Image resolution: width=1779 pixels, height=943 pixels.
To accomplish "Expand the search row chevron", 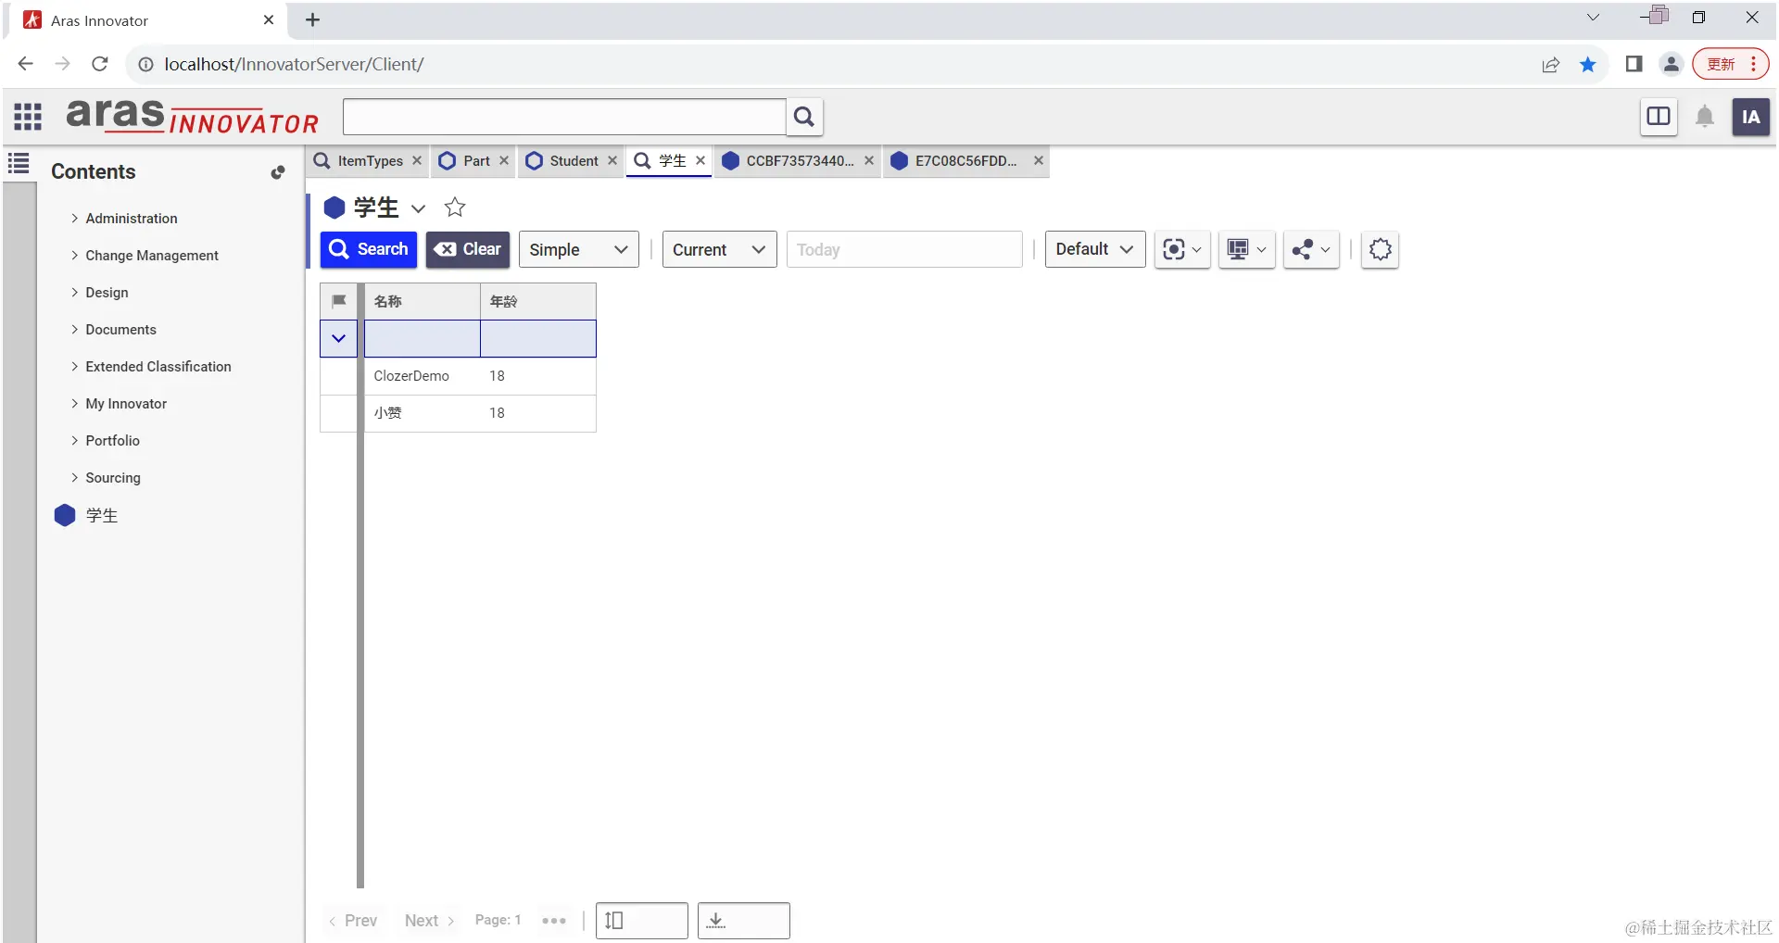I will click(x=339, y=338).
